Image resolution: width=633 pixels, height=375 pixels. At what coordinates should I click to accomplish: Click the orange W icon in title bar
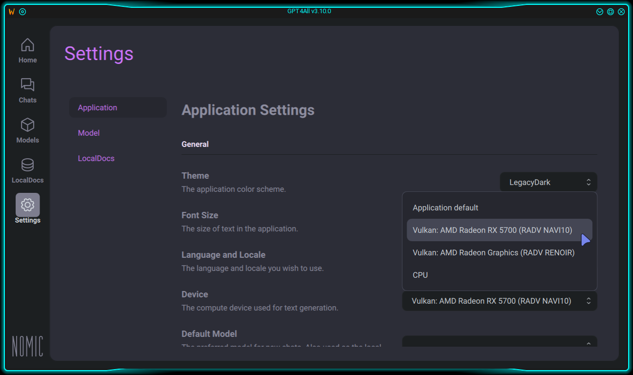[x=12, y=12]
